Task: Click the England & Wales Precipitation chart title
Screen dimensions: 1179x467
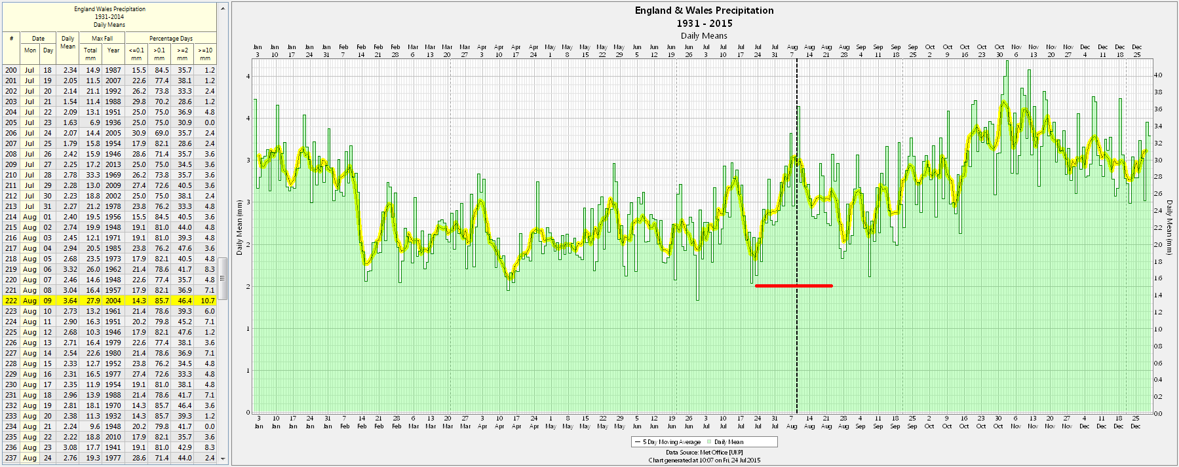Action: coord(704,10)
